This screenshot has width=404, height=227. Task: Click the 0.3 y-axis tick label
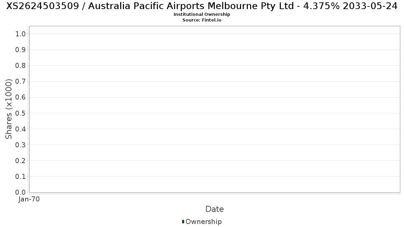tap(21, 145)
